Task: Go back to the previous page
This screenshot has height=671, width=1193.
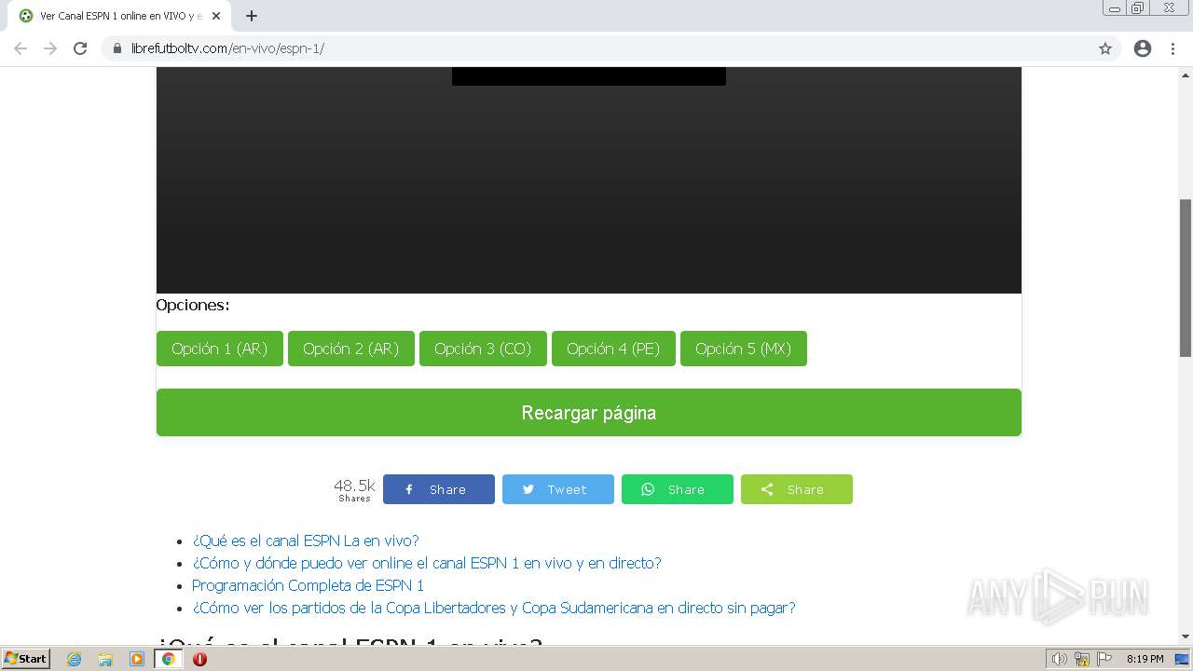Action: click(21, 48)
